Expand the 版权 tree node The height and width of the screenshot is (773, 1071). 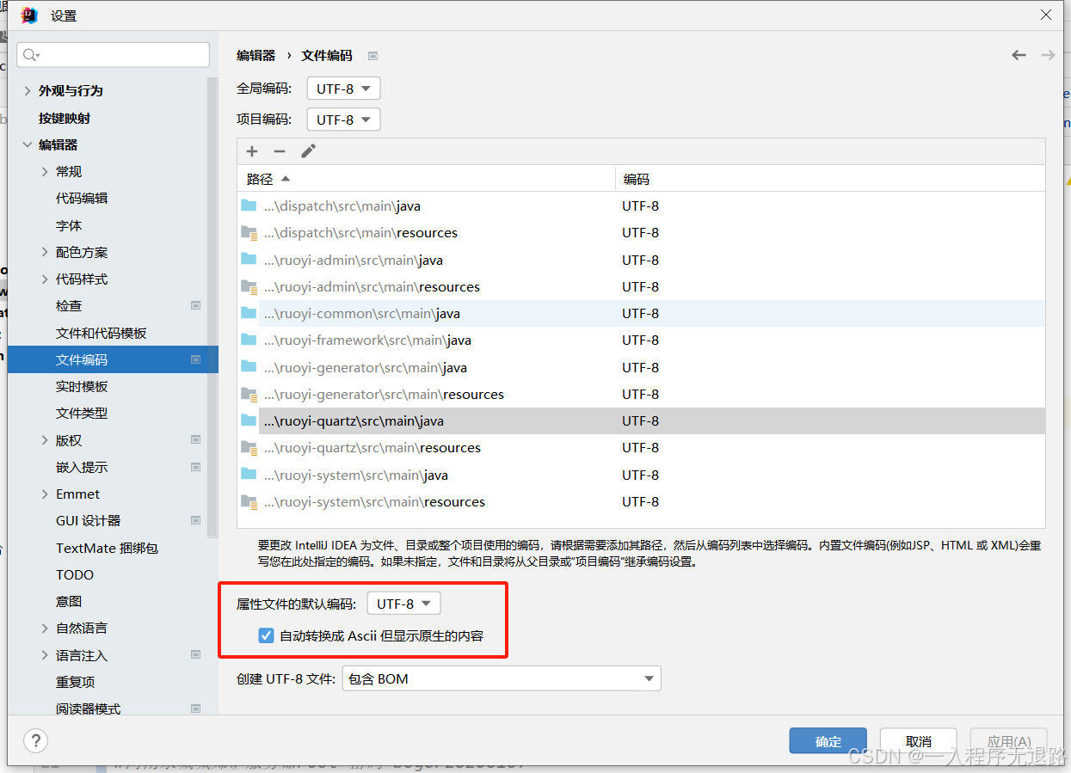point(45,440)
